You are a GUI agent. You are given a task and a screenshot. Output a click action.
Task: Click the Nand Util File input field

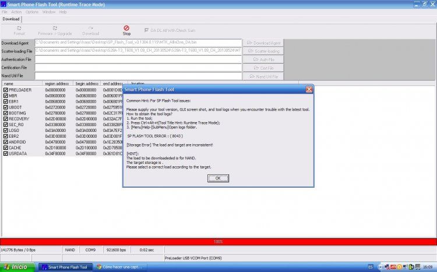pos(138,76)
